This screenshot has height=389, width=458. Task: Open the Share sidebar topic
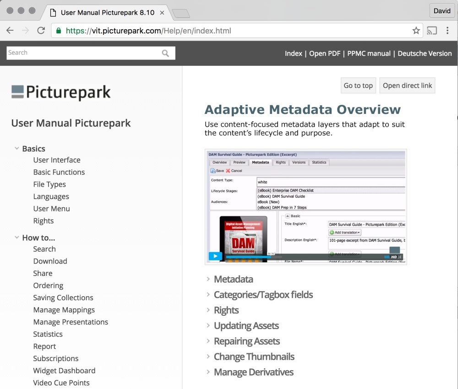43,273
